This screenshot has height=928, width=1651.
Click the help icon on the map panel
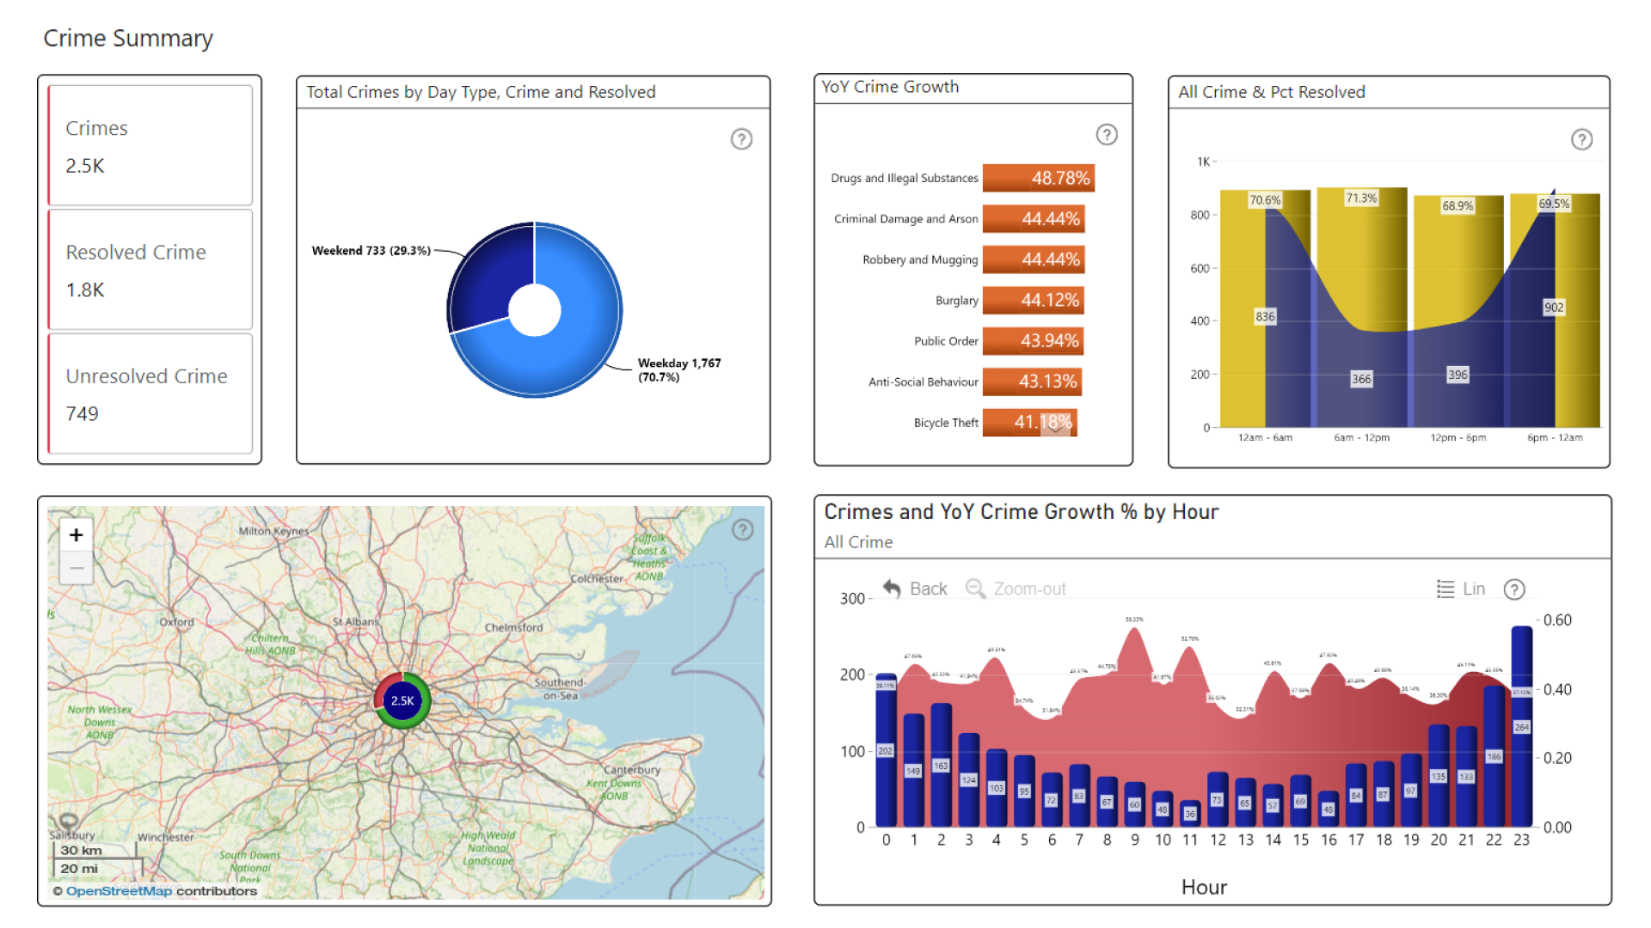(733, 529)
